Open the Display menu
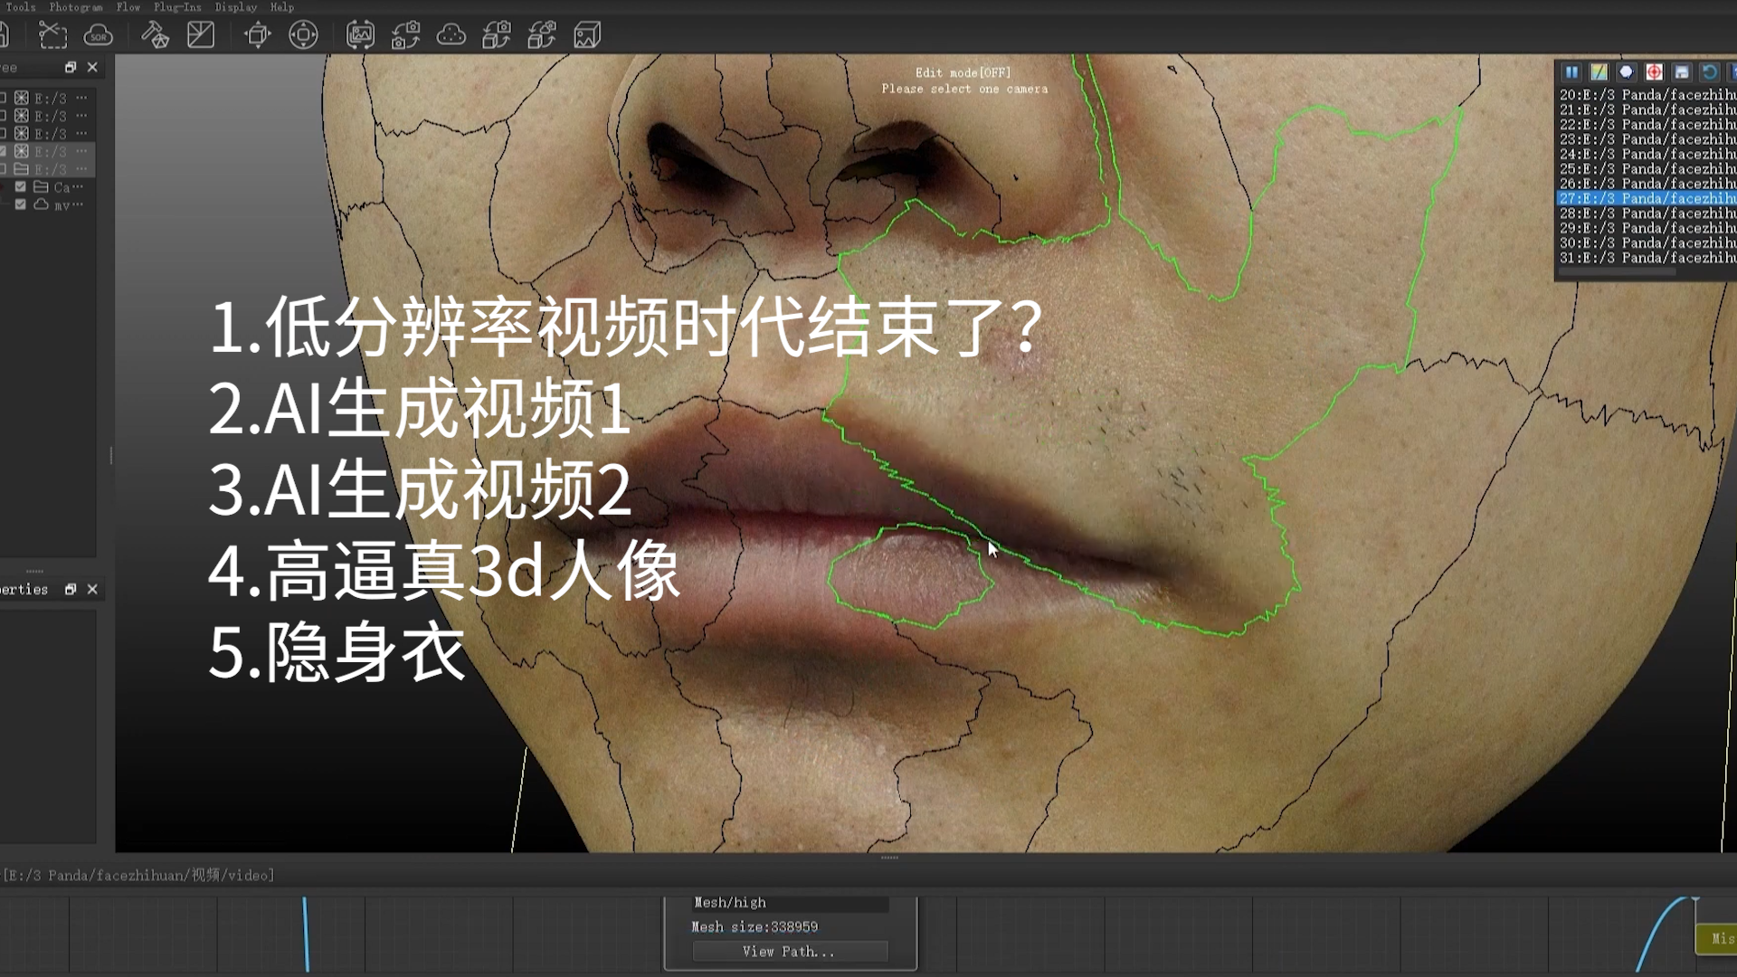Screen dimensions: 1737x977 point(235,7)
